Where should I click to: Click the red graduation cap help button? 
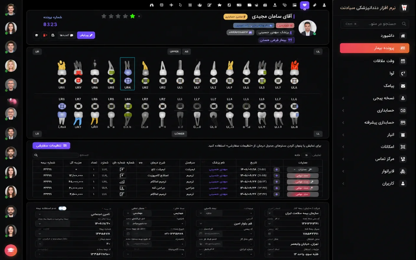click(x=11, y=250)
